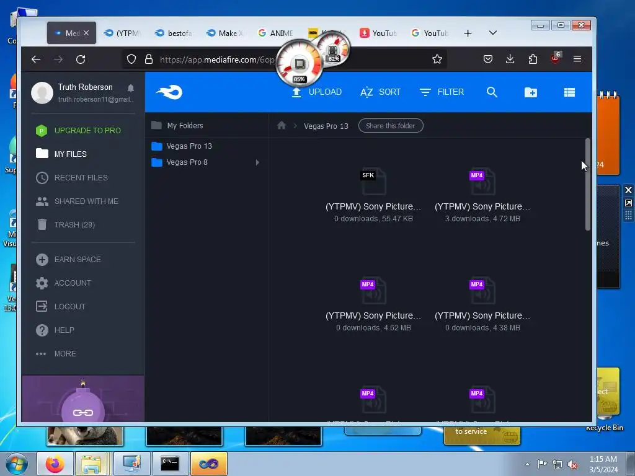The height and width of the screenshot is (476, 635).
Task: Open TRASH (29) in sidebar
Action: (x=65, y=224)
